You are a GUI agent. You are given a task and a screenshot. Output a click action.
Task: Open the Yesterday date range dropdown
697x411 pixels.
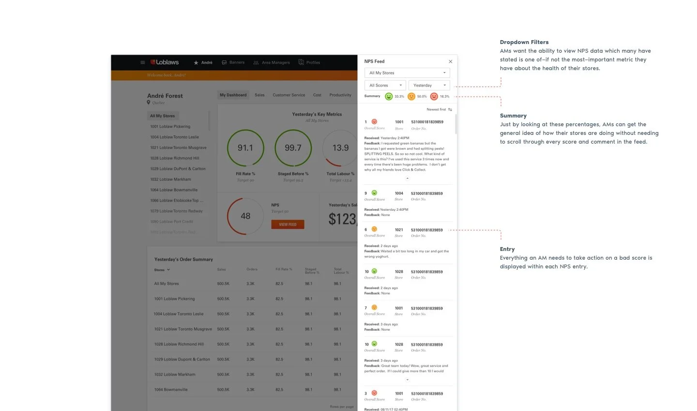point(429,85)
